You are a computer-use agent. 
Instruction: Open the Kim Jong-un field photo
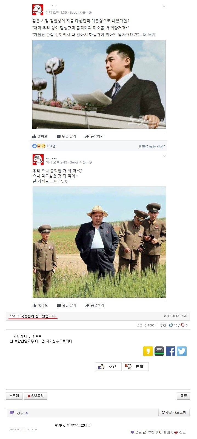point(99,242)
